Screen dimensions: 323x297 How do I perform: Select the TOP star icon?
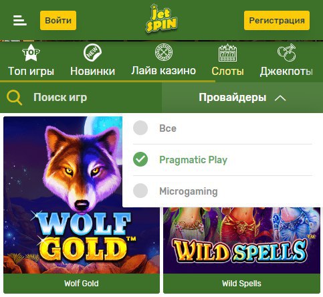pos(31,53)
